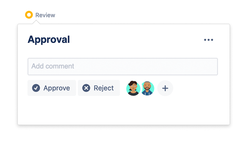Open the three-dot more options menu
This screenshot has height=141, width=248.
pos(208,40)
